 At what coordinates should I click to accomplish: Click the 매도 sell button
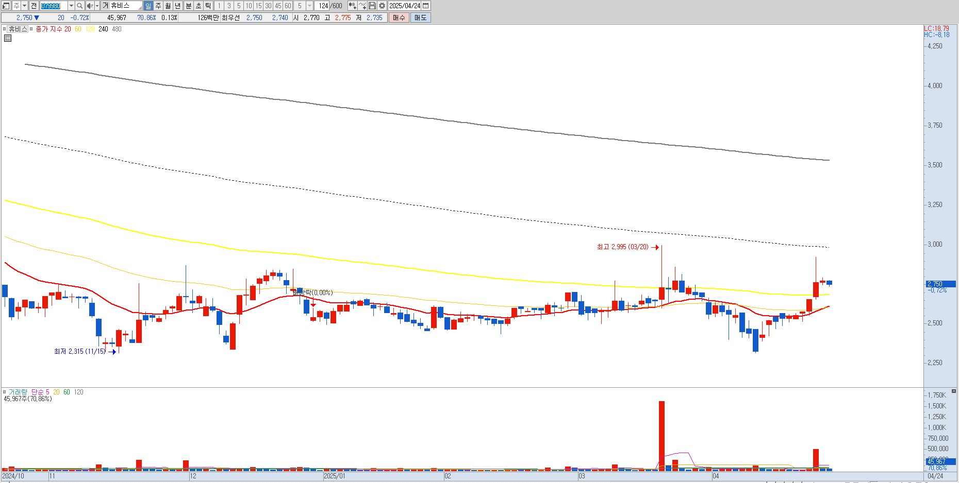pos(421,18)
